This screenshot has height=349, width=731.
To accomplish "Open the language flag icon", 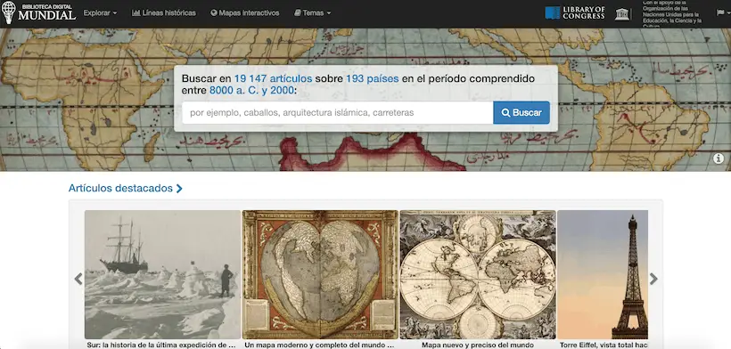I will [x=720, y=13].
